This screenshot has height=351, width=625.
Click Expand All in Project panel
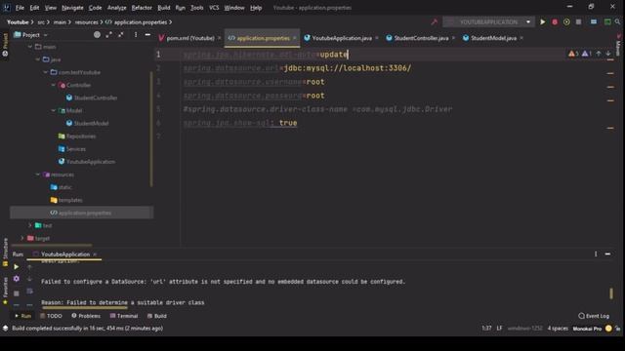coord(108,35)
